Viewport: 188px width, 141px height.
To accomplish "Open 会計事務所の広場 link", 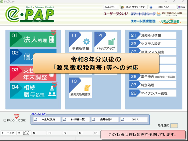I will pyautogui.click(x=169, y=14).
